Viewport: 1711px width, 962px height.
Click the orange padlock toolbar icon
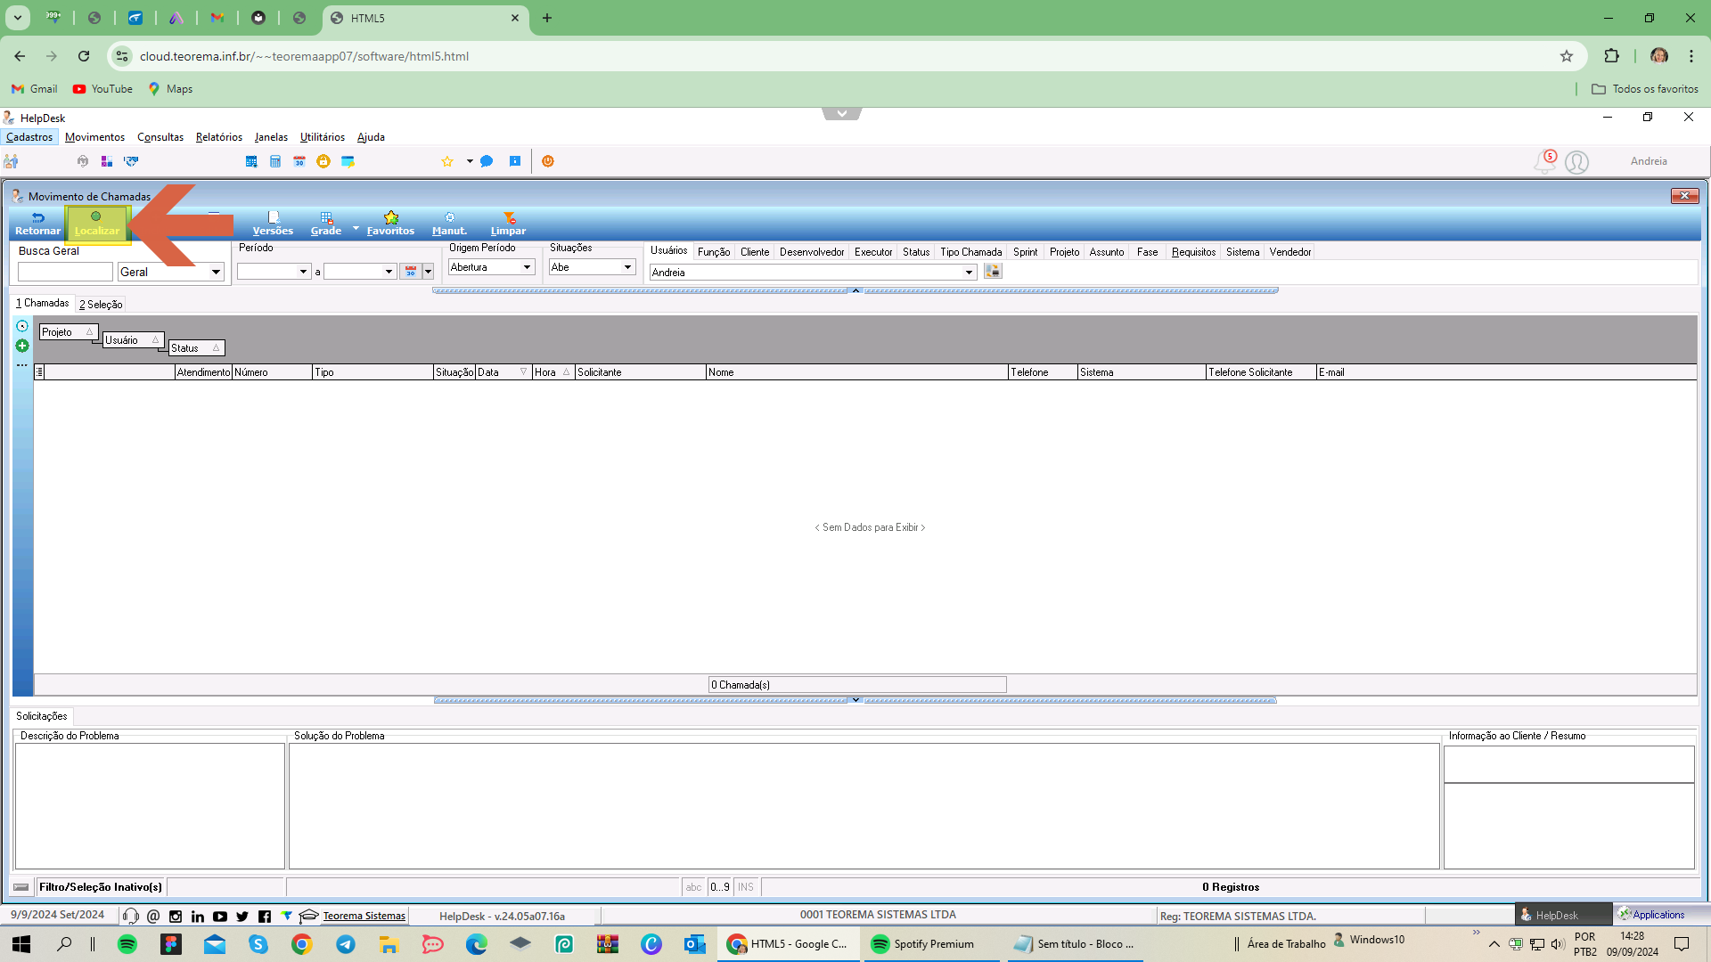pos(323,161)
